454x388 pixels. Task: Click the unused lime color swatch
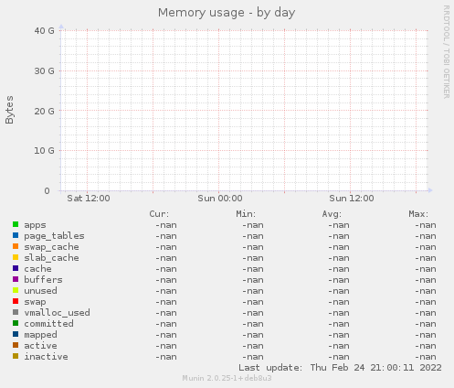click(16, 290)
